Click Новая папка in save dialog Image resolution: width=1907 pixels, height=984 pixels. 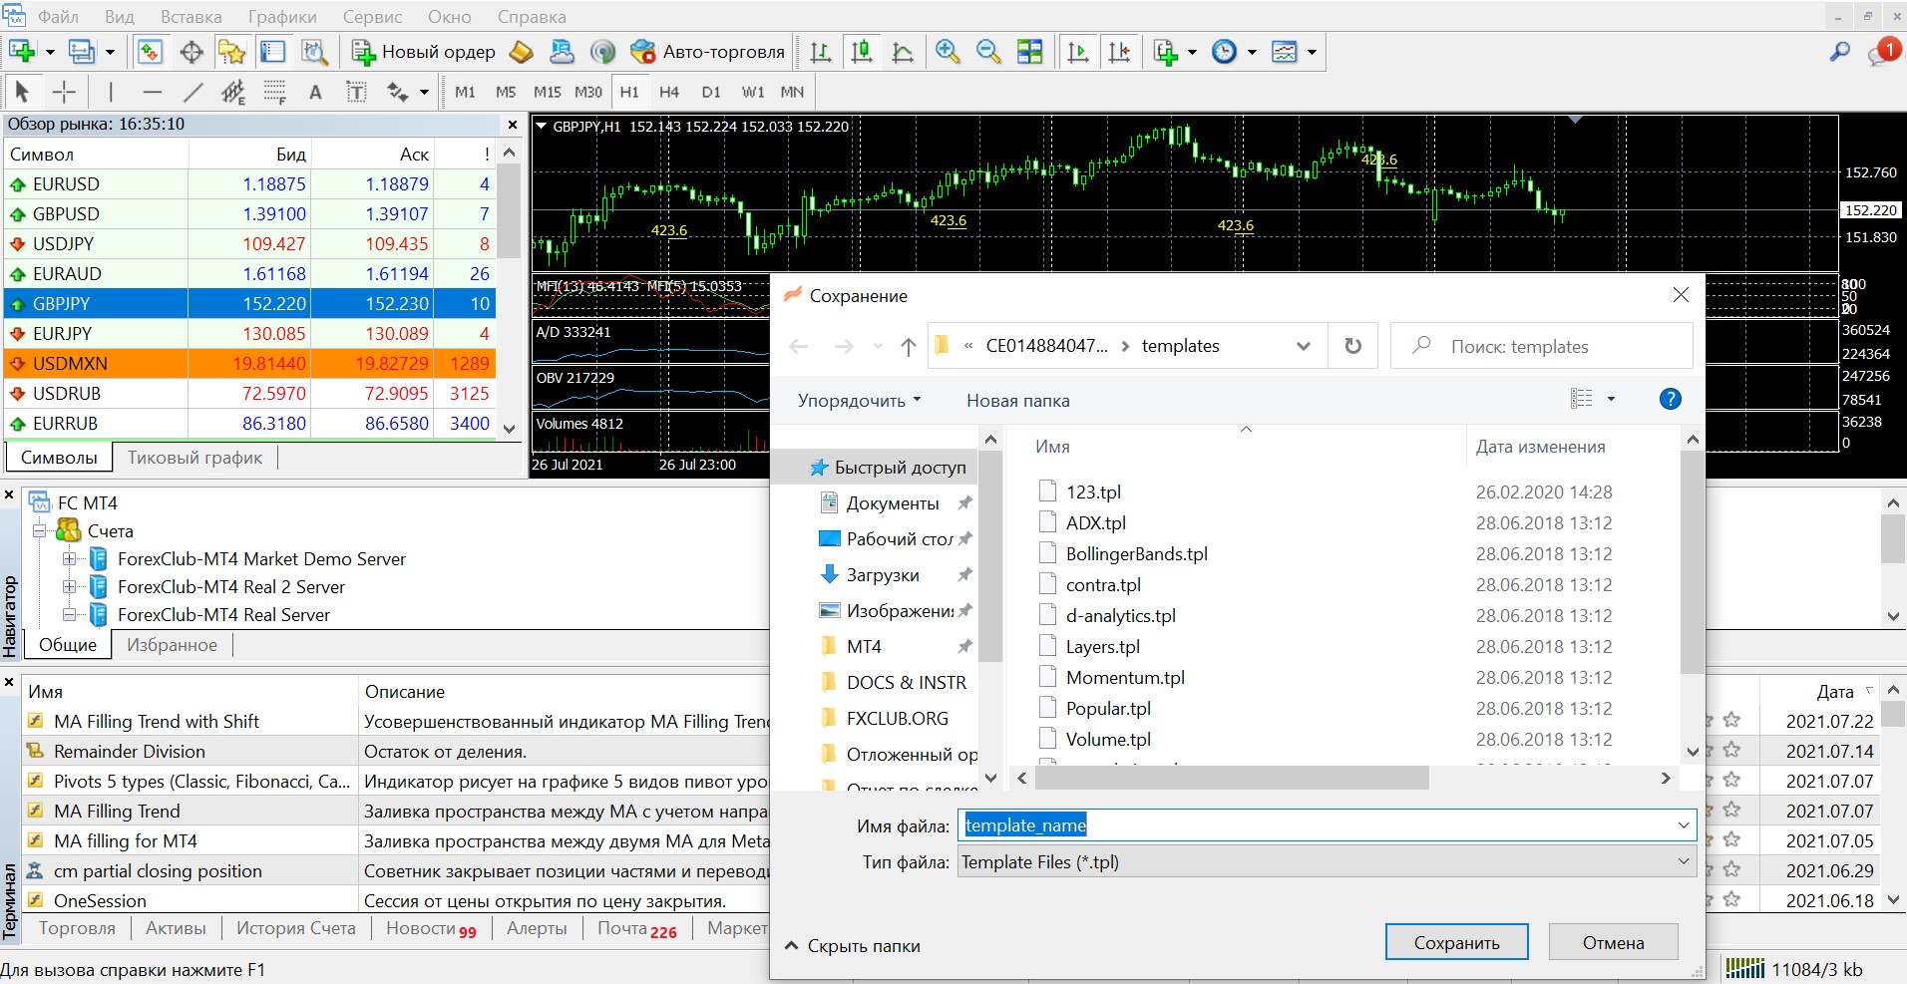(1017, 401)
